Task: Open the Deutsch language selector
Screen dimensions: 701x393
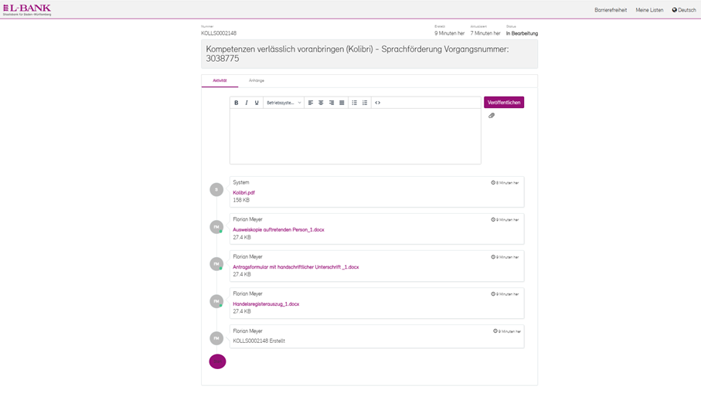Action: [684, 10]
